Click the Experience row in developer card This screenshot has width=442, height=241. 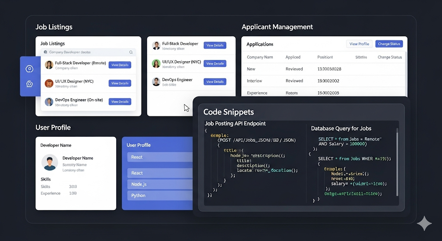[x=59, y=194]
